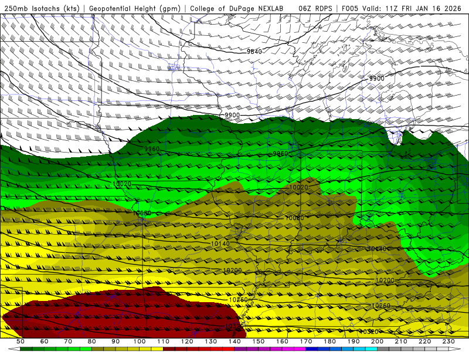Select the 'Geopotential Height (gpm)' header label
This screenshot has width=469, height=352.
[x=135, y=8]
